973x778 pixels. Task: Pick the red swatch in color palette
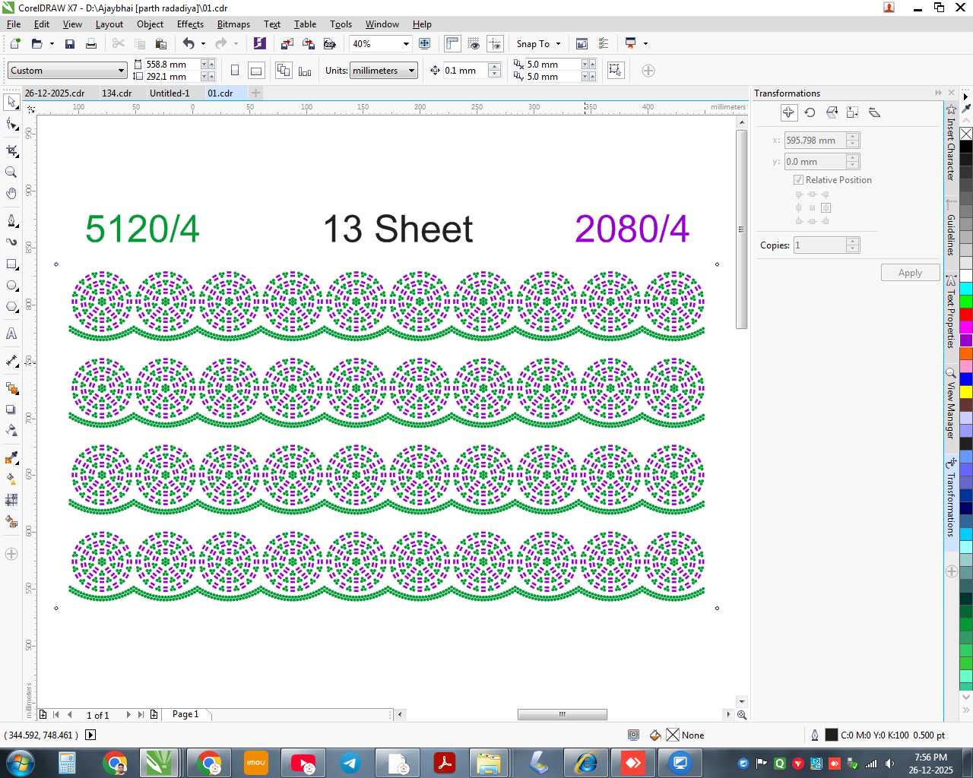click(x=966, y=315)
